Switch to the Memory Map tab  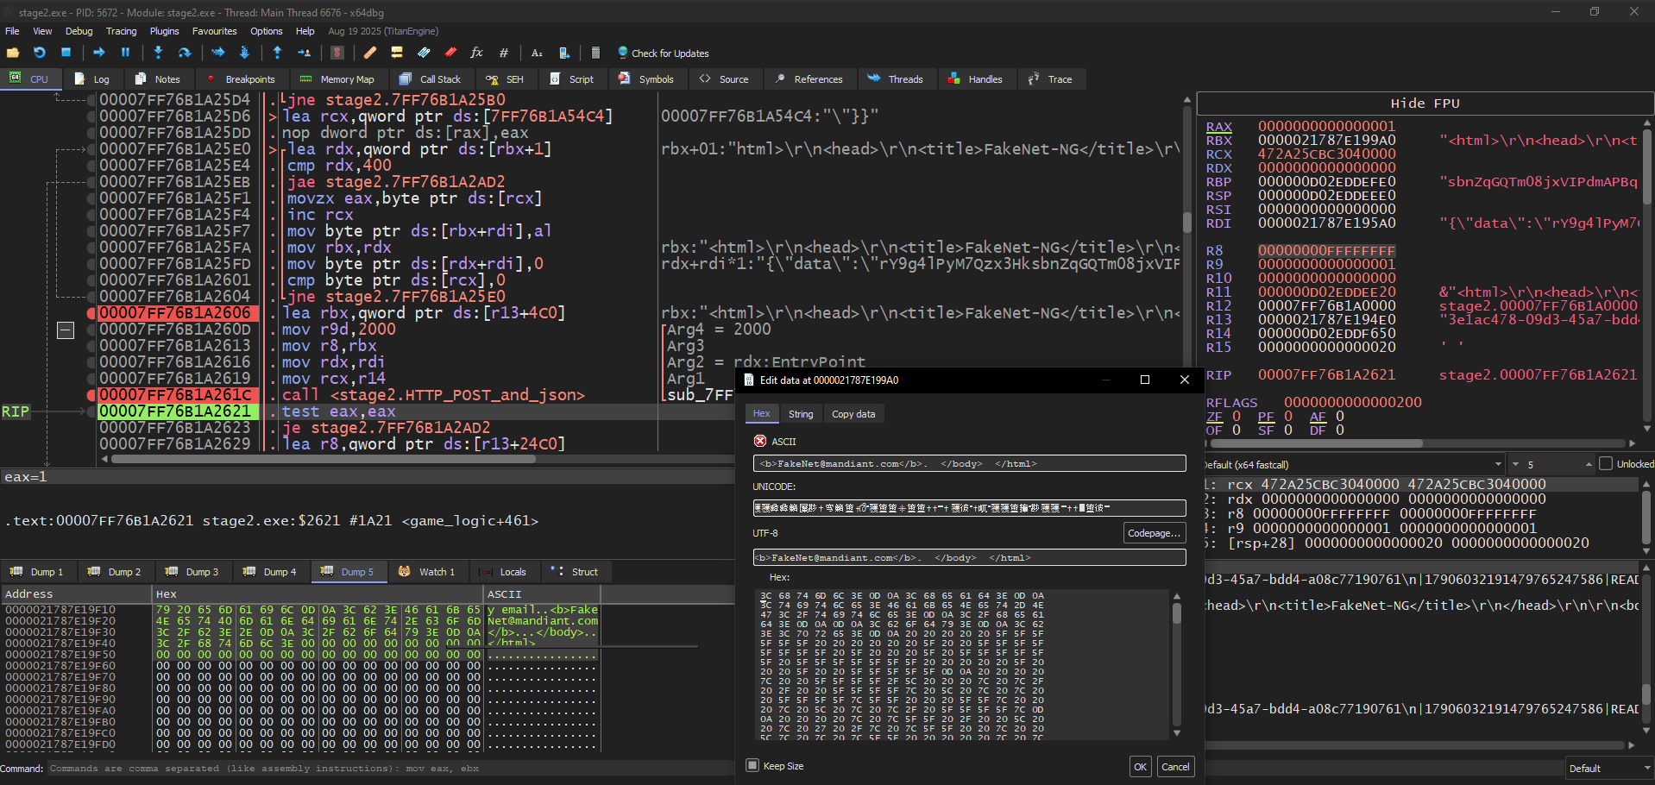coord(337,79)
